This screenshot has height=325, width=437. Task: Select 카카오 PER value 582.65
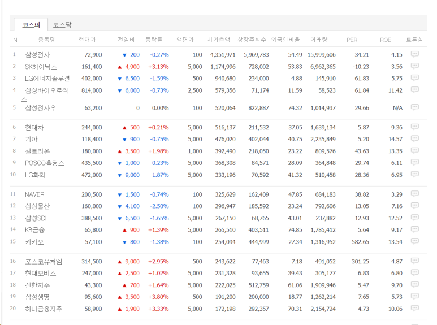(360, 242)
